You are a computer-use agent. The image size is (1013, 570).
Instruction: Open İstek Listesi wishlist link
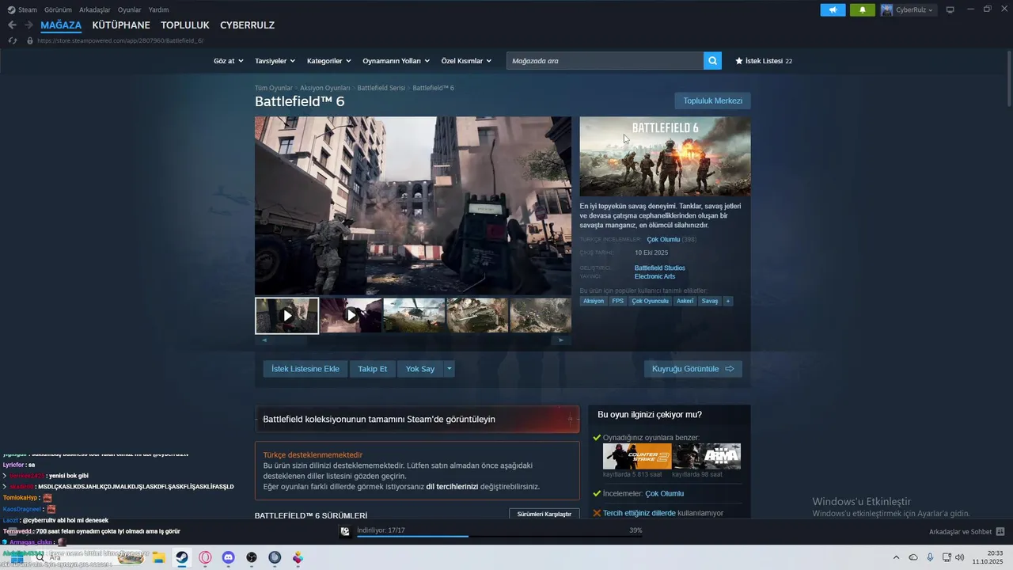pos(764,61)
